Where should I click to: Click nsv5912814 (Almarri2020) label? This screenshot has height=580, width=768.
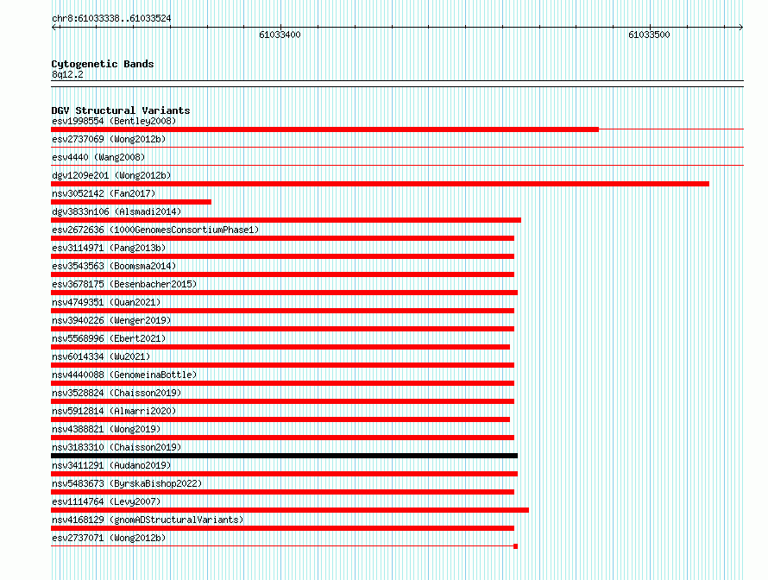[114, 411]
